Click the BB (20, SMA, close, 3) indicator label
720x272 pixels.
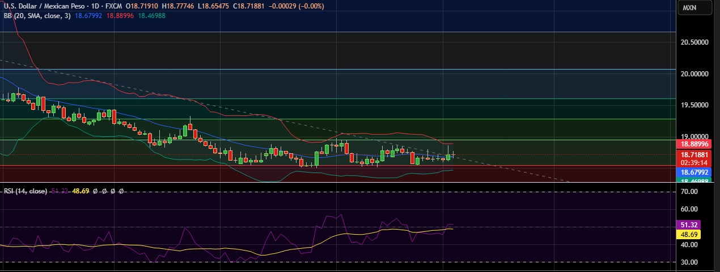click(x=37, y=16)
